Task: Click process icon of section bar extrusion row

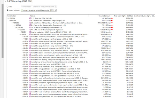Action: coord(30,53)
